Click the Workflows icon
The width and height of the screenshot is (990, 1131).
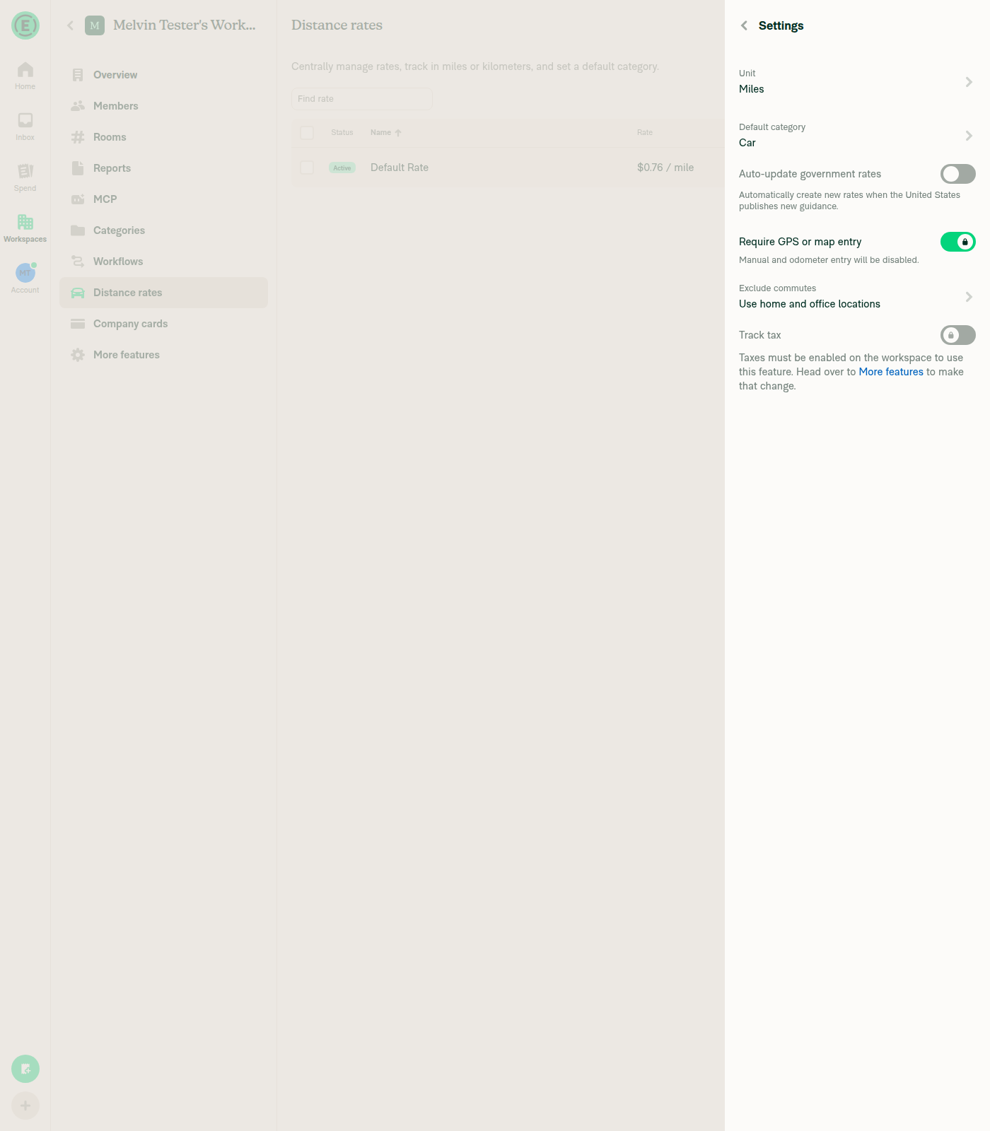point(78,262)
